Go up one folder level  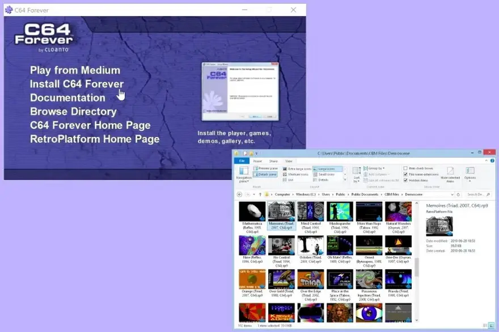[260, 194]
